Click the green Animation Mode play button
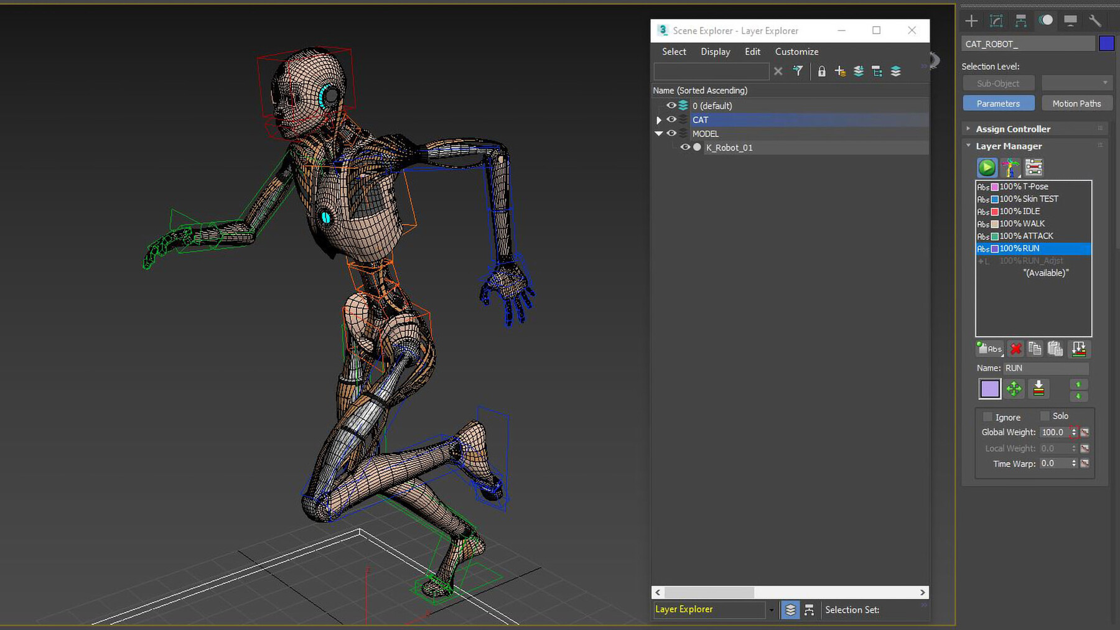Screen dimensions: 1120x630 987,167
